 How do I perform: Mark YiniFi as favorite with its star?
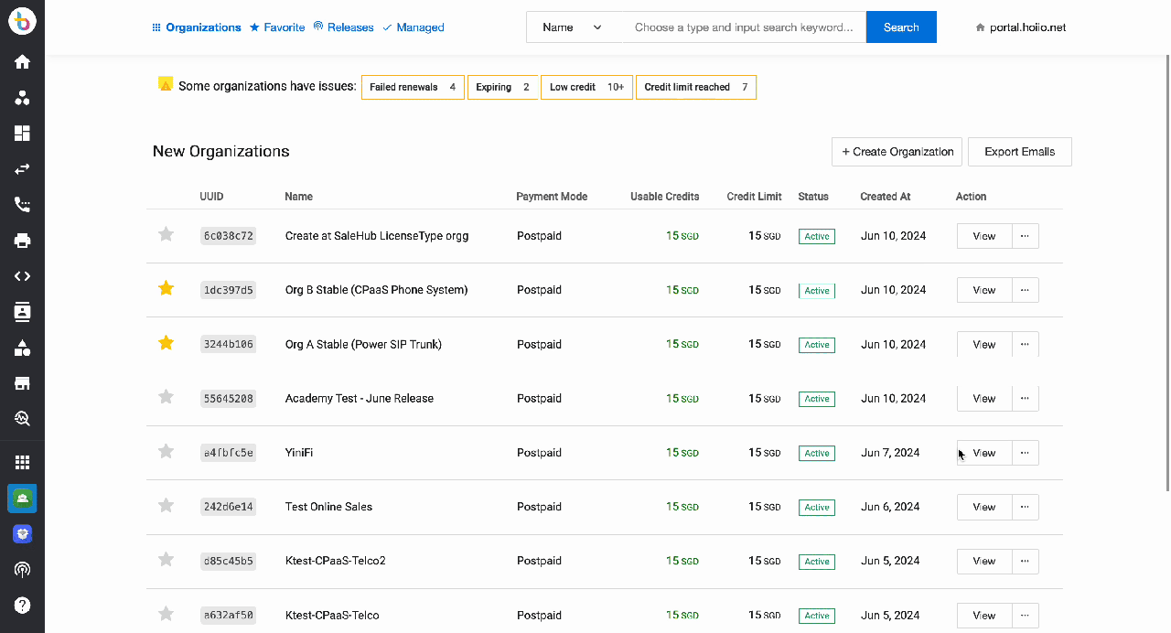166,452
